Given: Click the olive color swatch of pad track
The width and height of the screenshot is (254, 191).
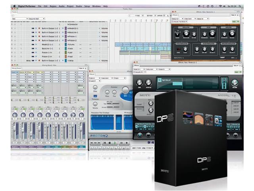Looking at the screenshot, I should (66, 53).
